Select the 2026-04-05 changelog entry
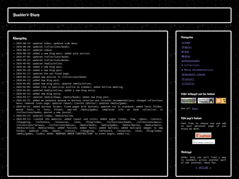The image size is (239, 179). click(x=54, y=84)
